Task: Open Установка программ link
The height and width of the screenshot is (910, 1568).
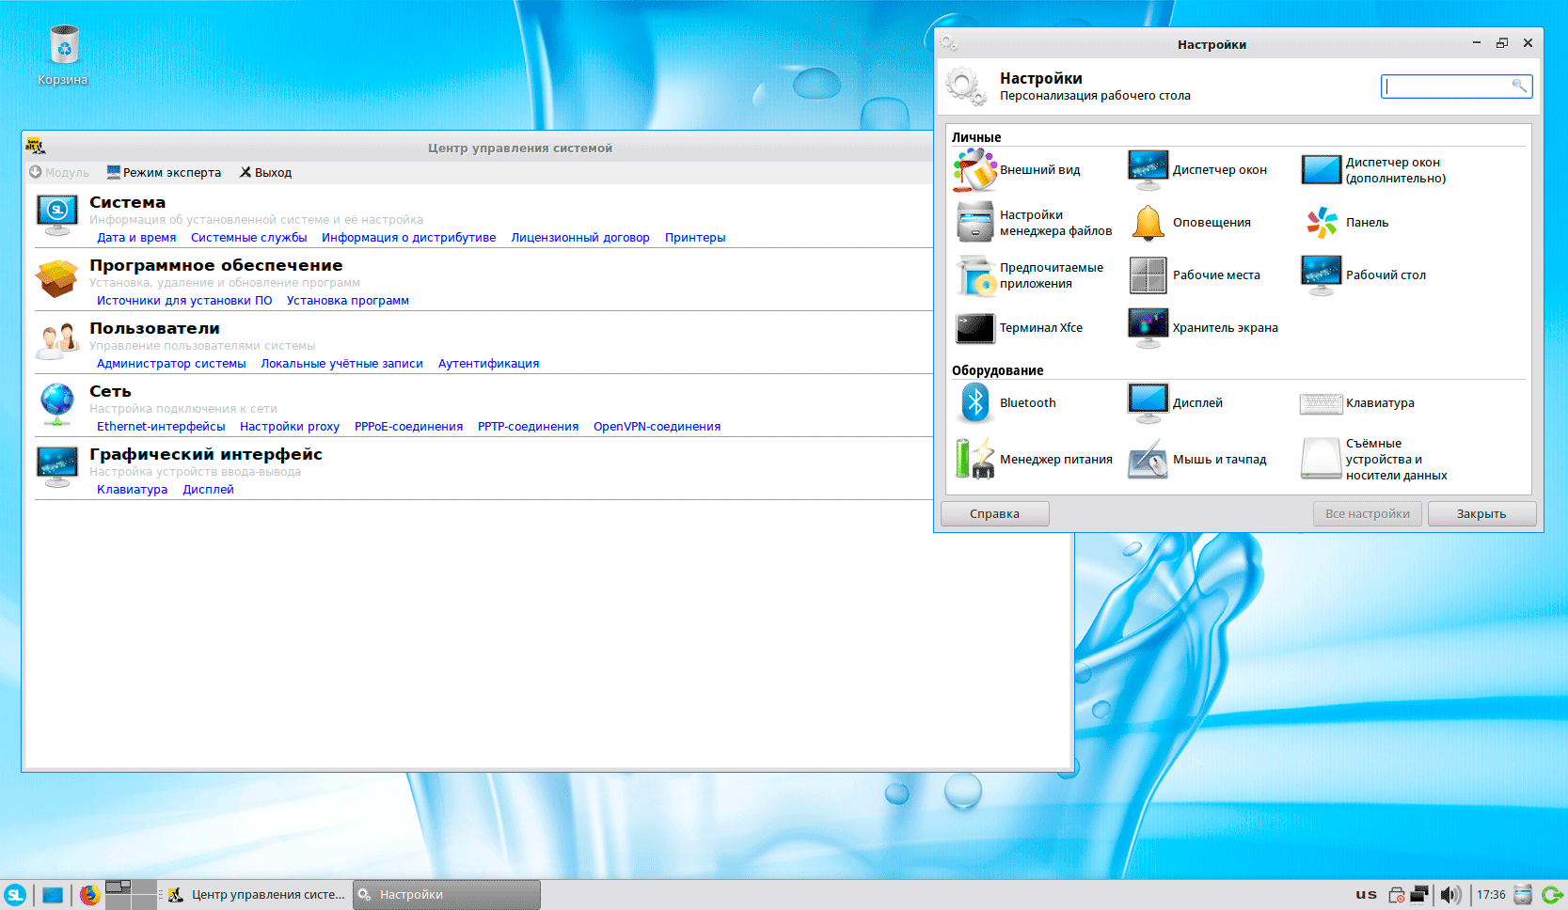Action: click(347, 301)
